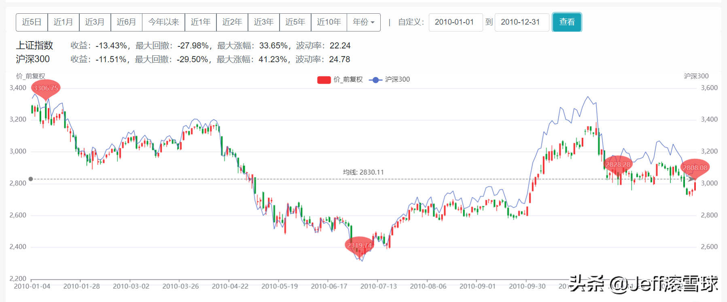Click the red 价_前复权 legend swatch
727x302 pixels.
[324, 80]
